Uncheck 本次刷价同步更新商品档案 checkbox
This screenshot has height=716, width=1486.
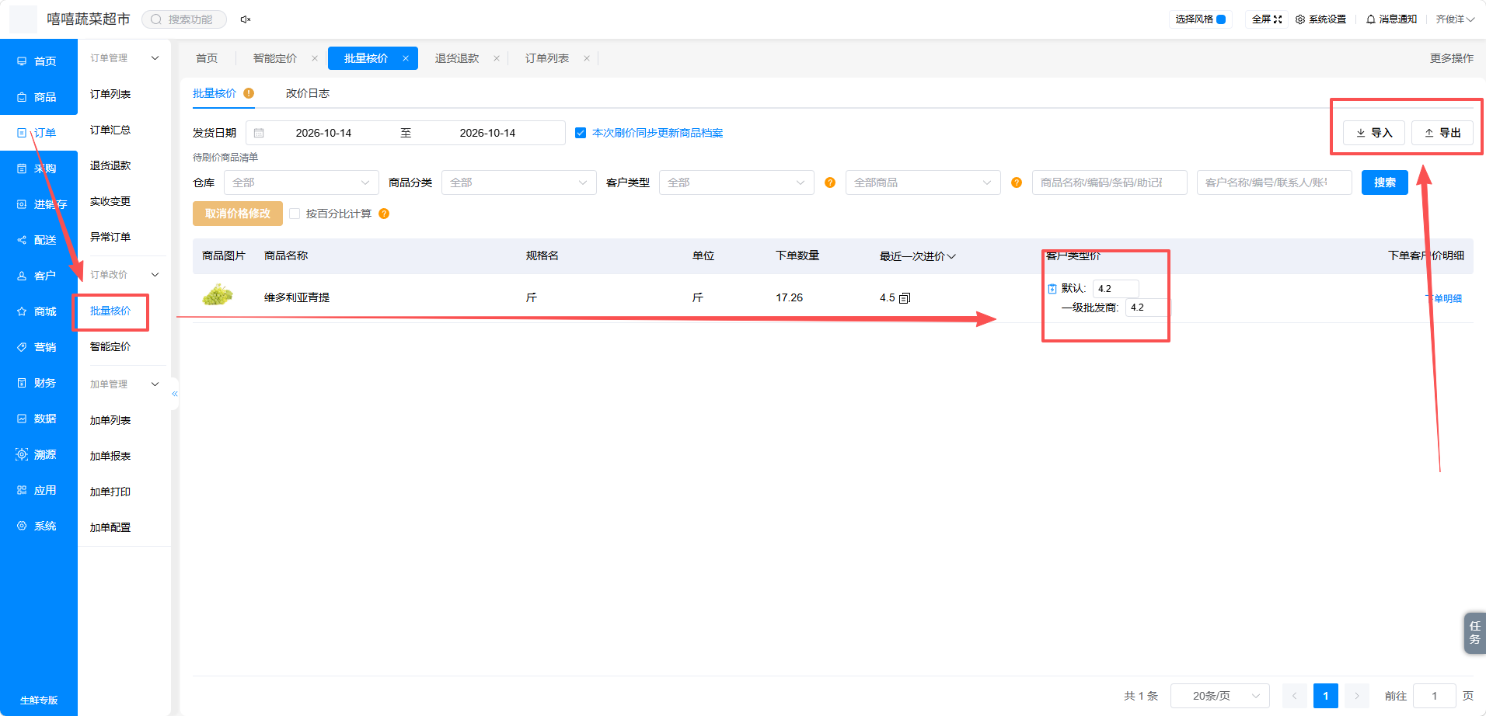581,133
